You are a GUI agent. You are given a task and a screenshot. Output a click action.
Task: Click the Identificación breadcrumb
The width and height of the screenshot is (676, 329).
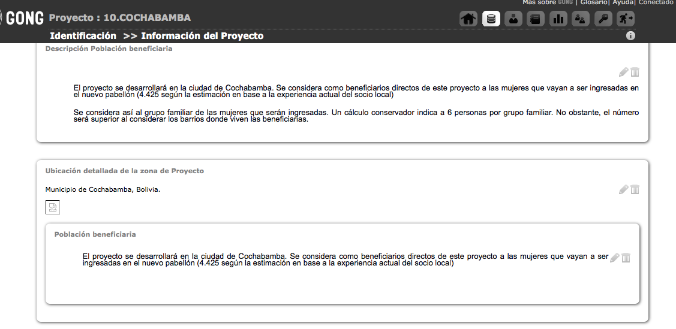[83, 36]
